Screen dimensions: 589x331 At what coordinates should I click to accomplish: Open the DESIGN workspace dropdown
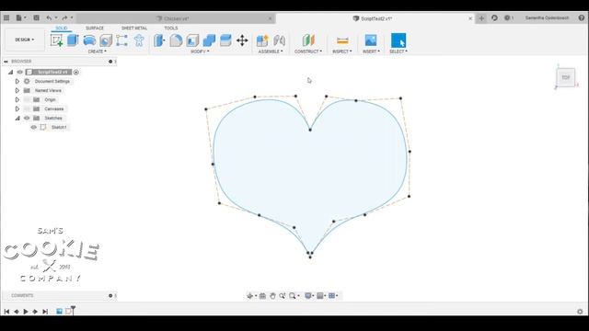point(25,40)
